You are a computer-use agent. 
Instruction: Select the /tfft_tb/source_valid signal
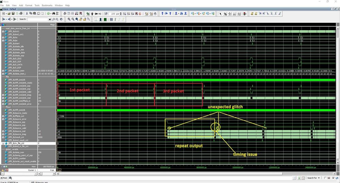coord(18,128)
